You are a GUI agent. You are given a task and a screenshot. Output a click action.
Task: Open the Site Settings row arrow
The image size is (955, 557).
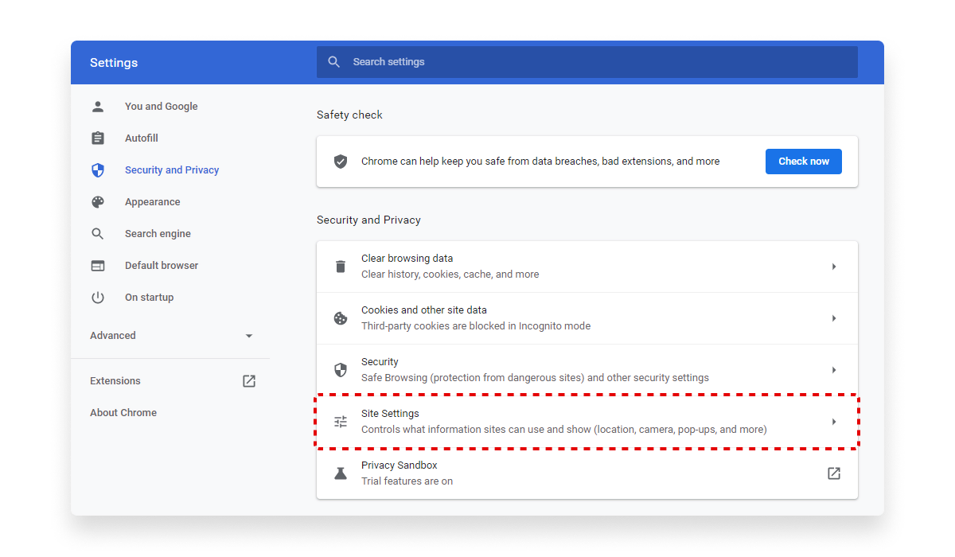(x=834, y=421)
